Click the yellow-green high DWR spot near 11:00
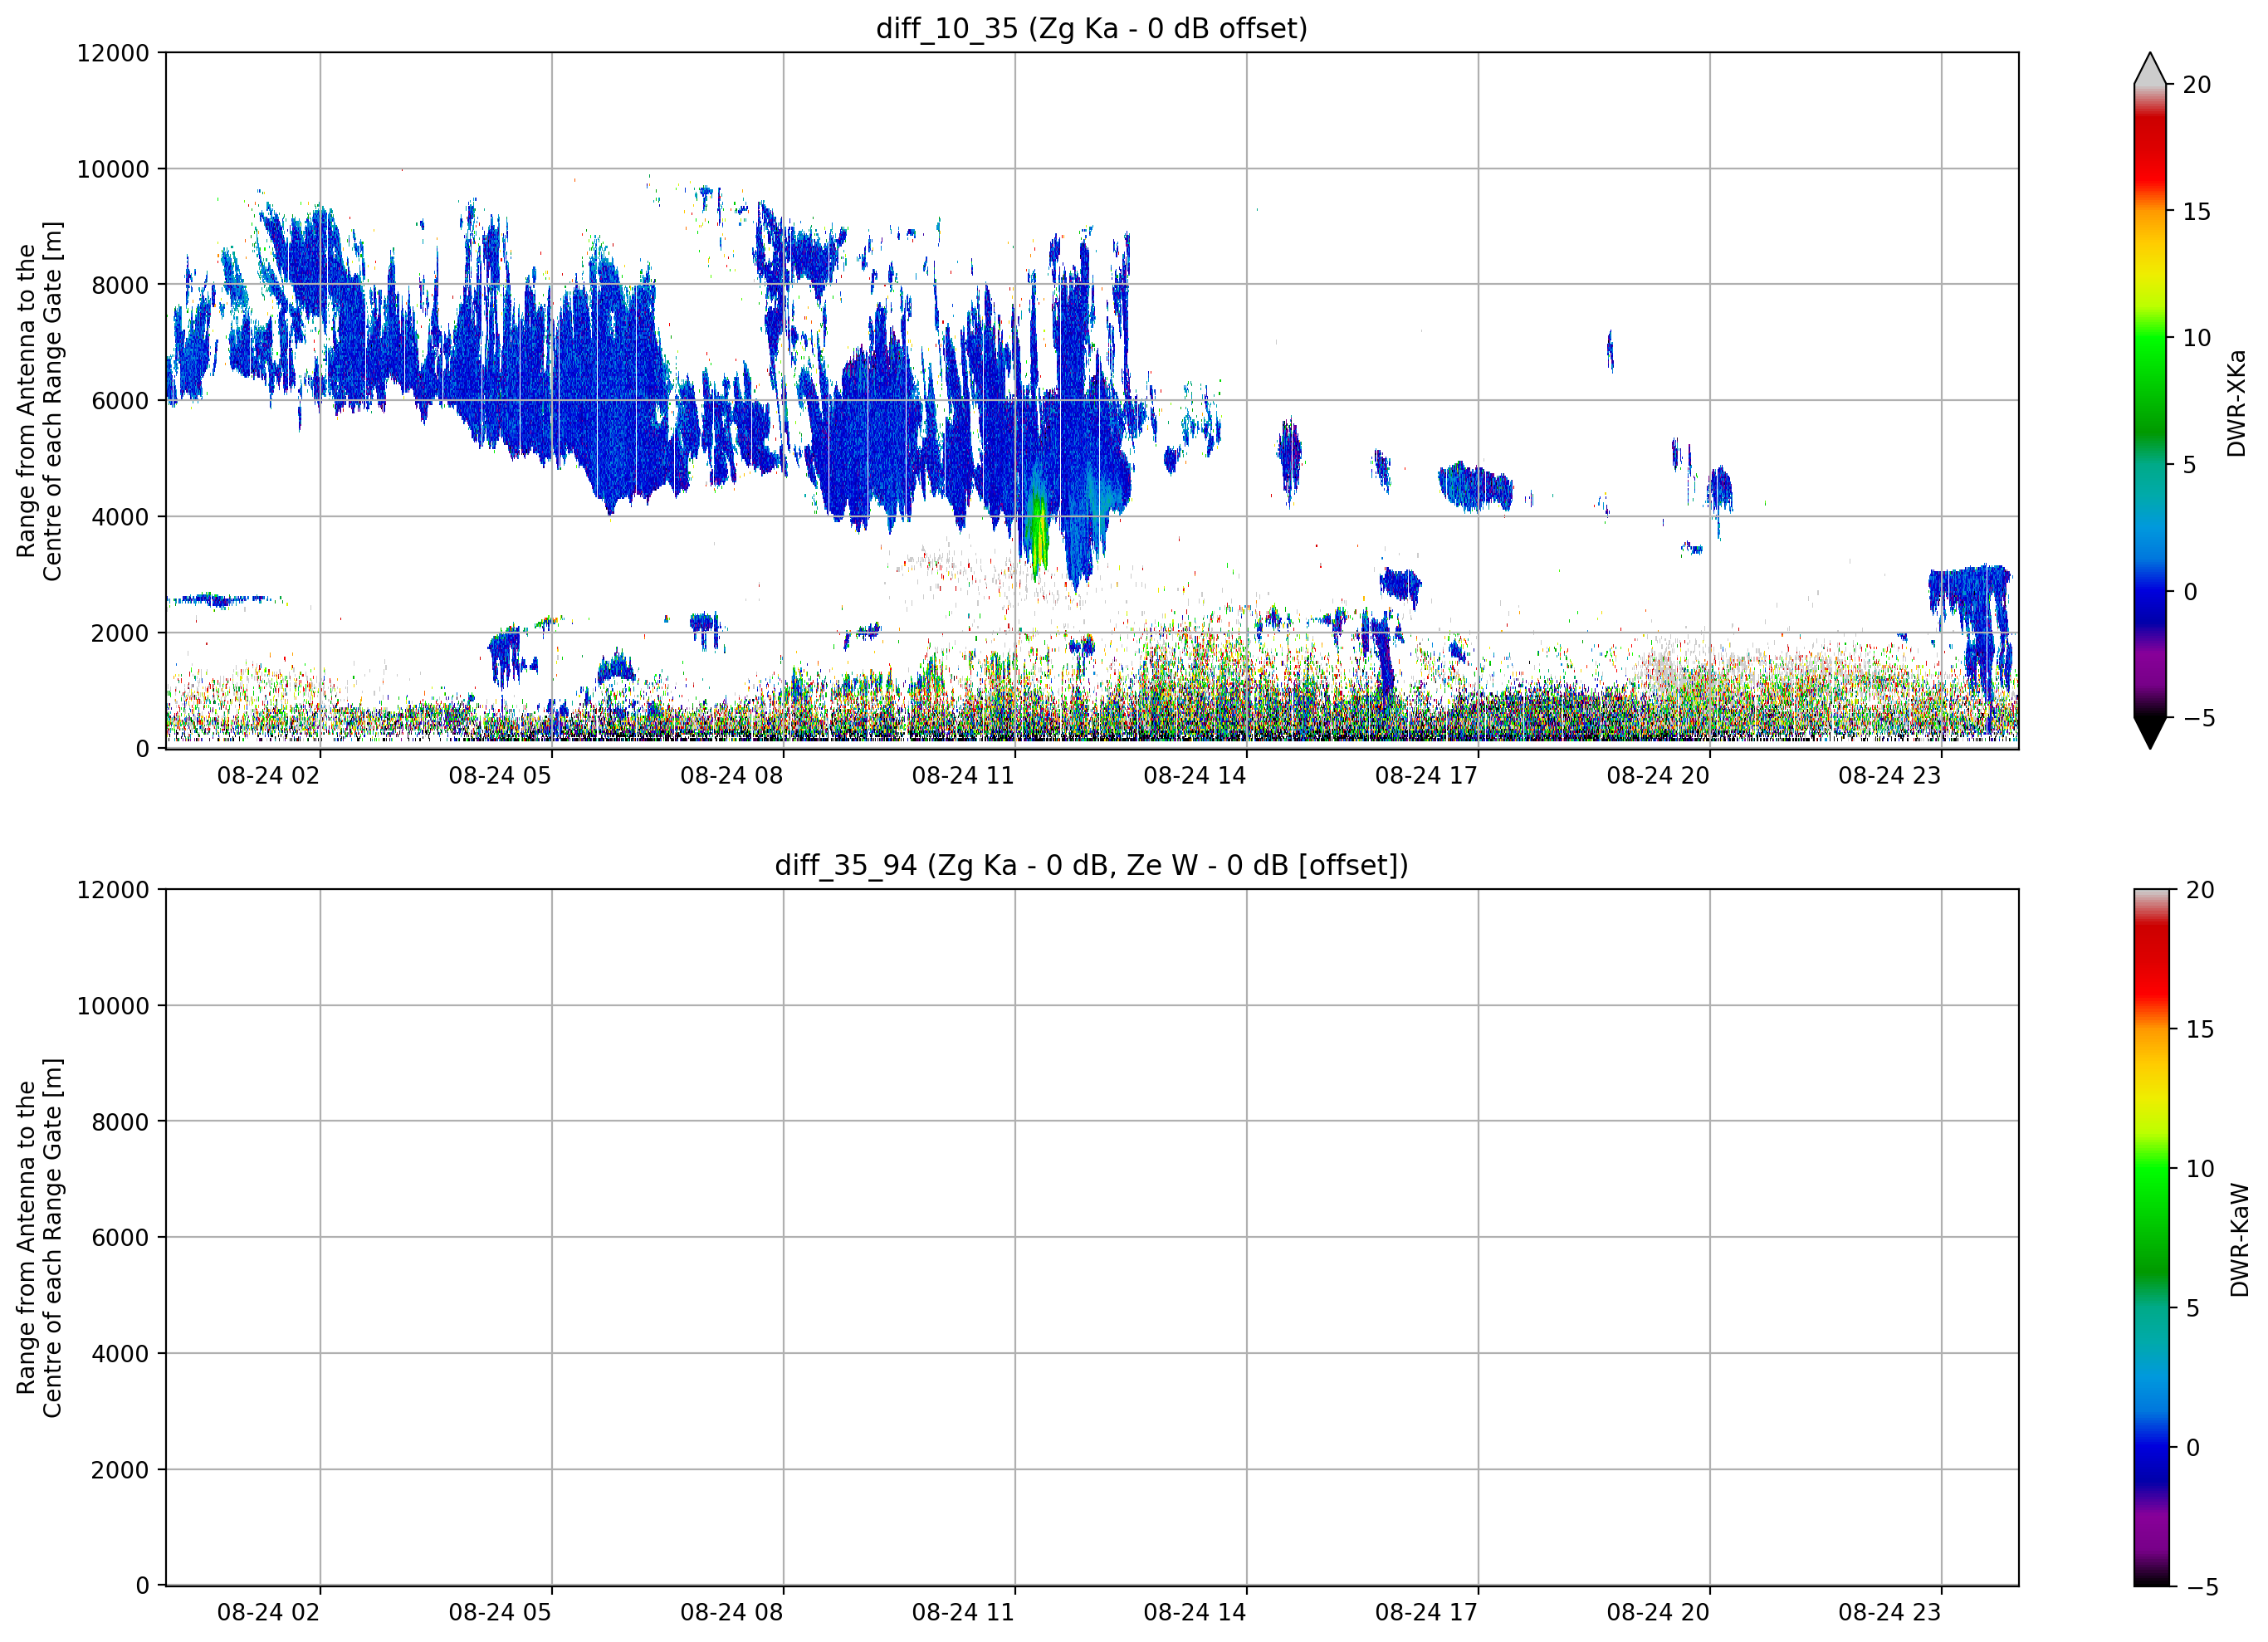Image resolution: width=2268 pixels, height=1642 pixels. click(1038, 535)
